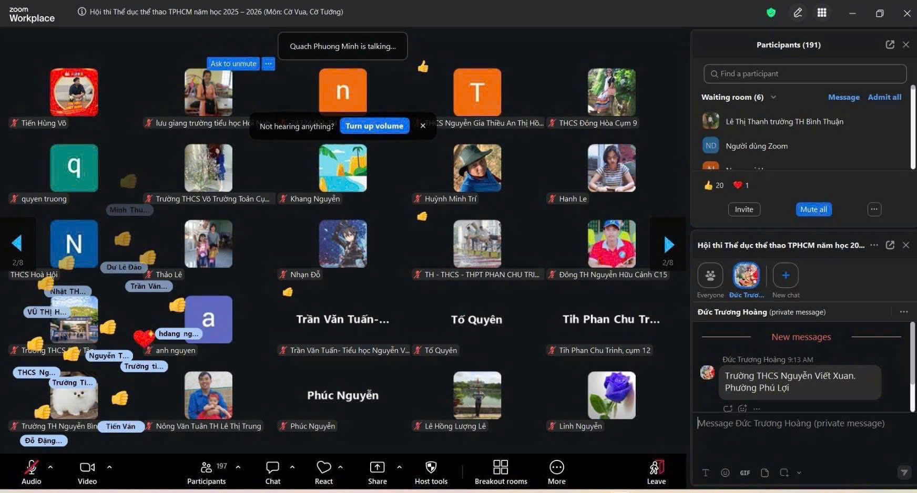Screen dimensions: 917x493
Task: Pop out the Participants panel
Action: 890,45
